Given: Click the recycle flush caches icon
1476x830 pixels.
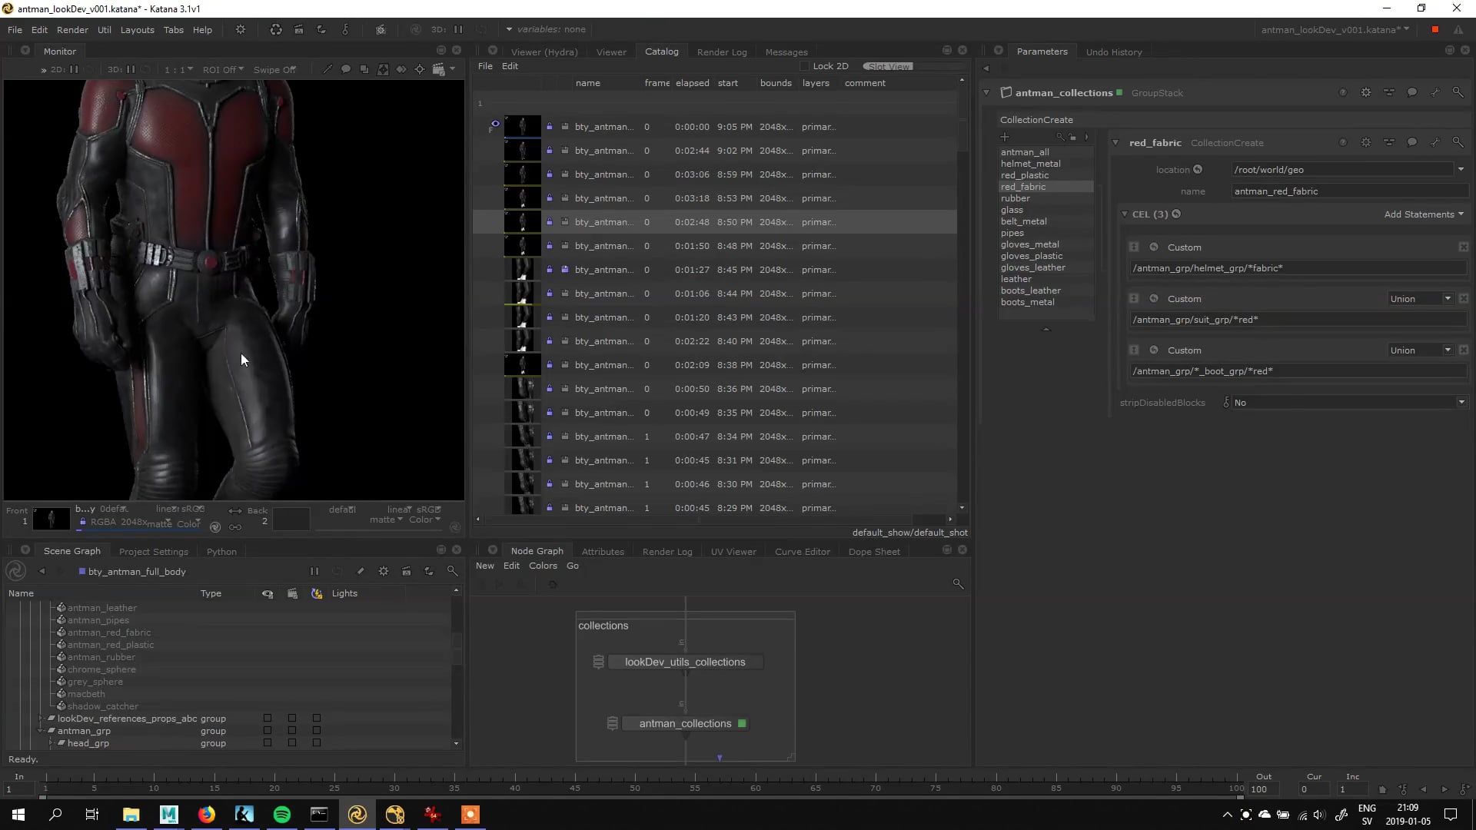Looking at the screenshot, I should [x=276, y=30].
